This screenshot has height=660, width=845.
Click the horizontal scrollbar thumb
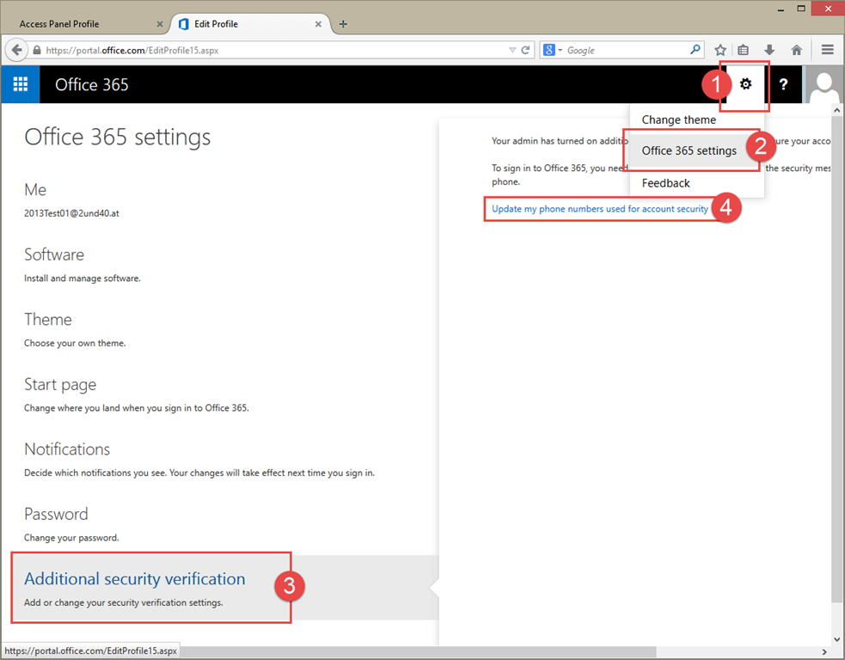coord(418,652)
